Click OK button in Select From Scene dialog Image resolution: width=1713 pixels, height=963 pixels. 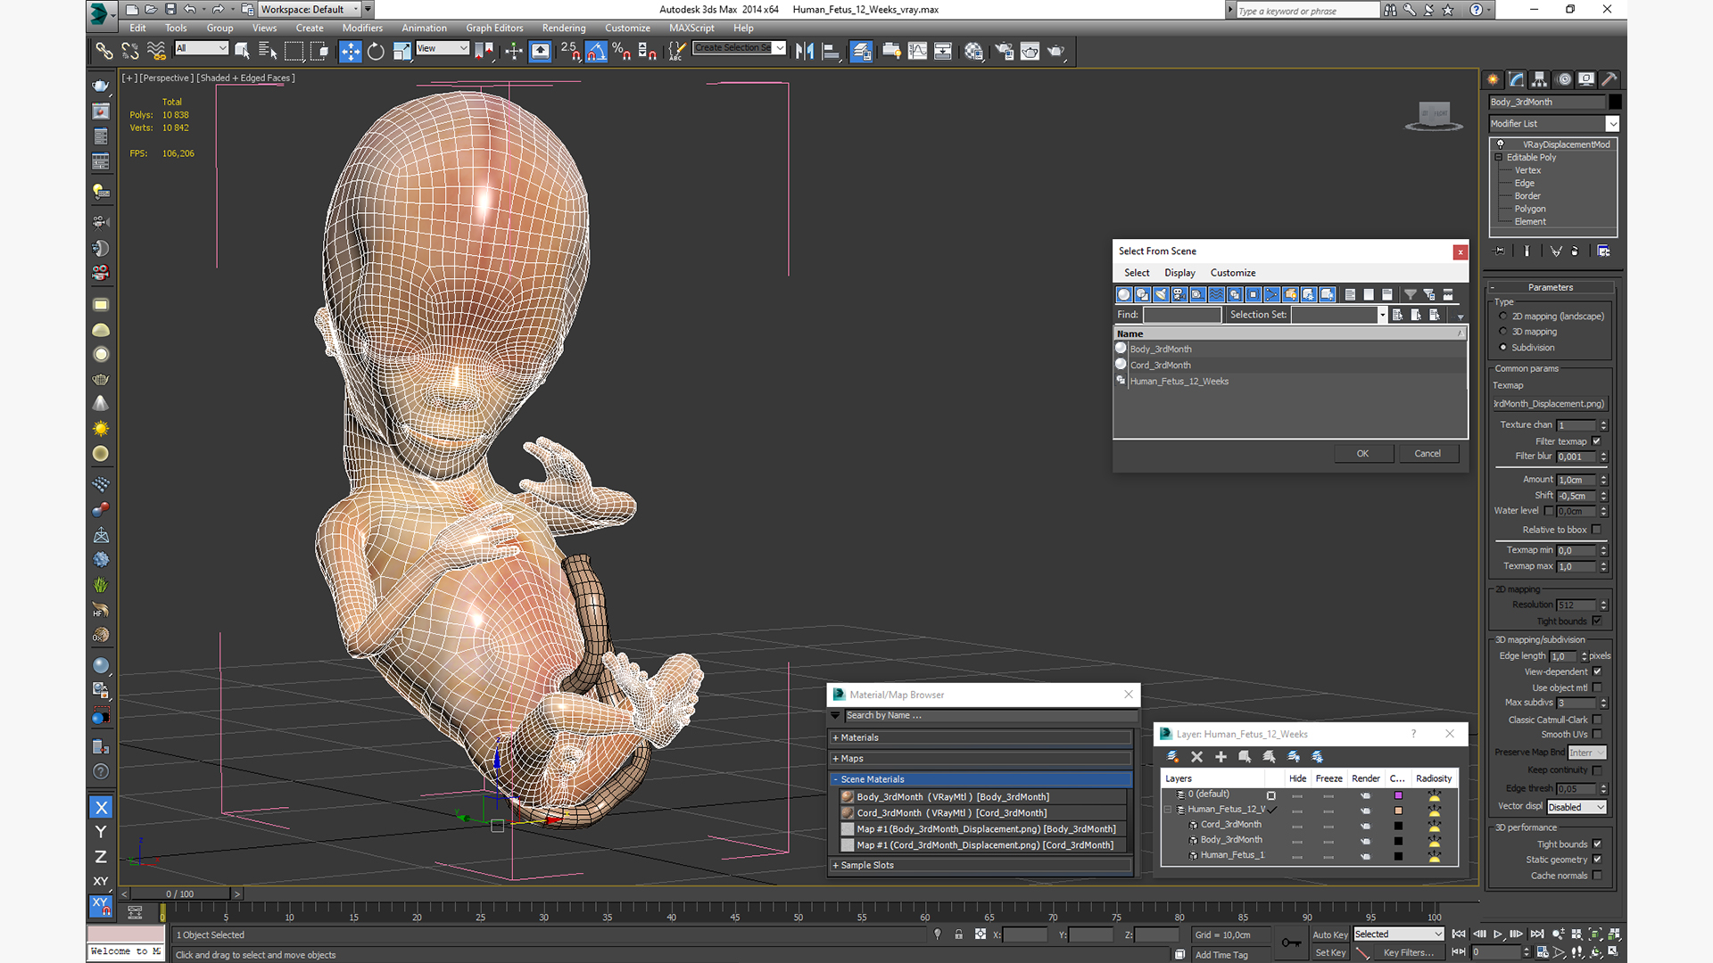[x=1361, y=453]
